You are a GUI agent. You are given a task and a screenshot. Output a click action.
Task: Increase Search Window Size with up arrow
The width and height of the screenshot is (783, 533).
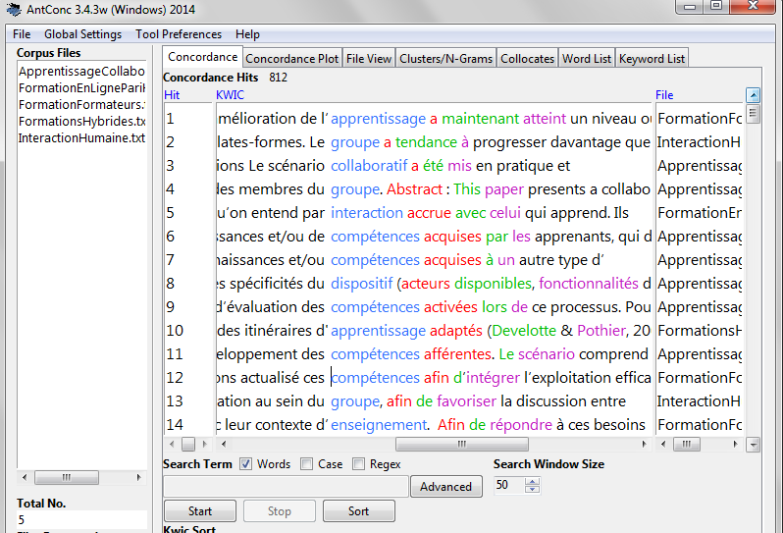533,481
